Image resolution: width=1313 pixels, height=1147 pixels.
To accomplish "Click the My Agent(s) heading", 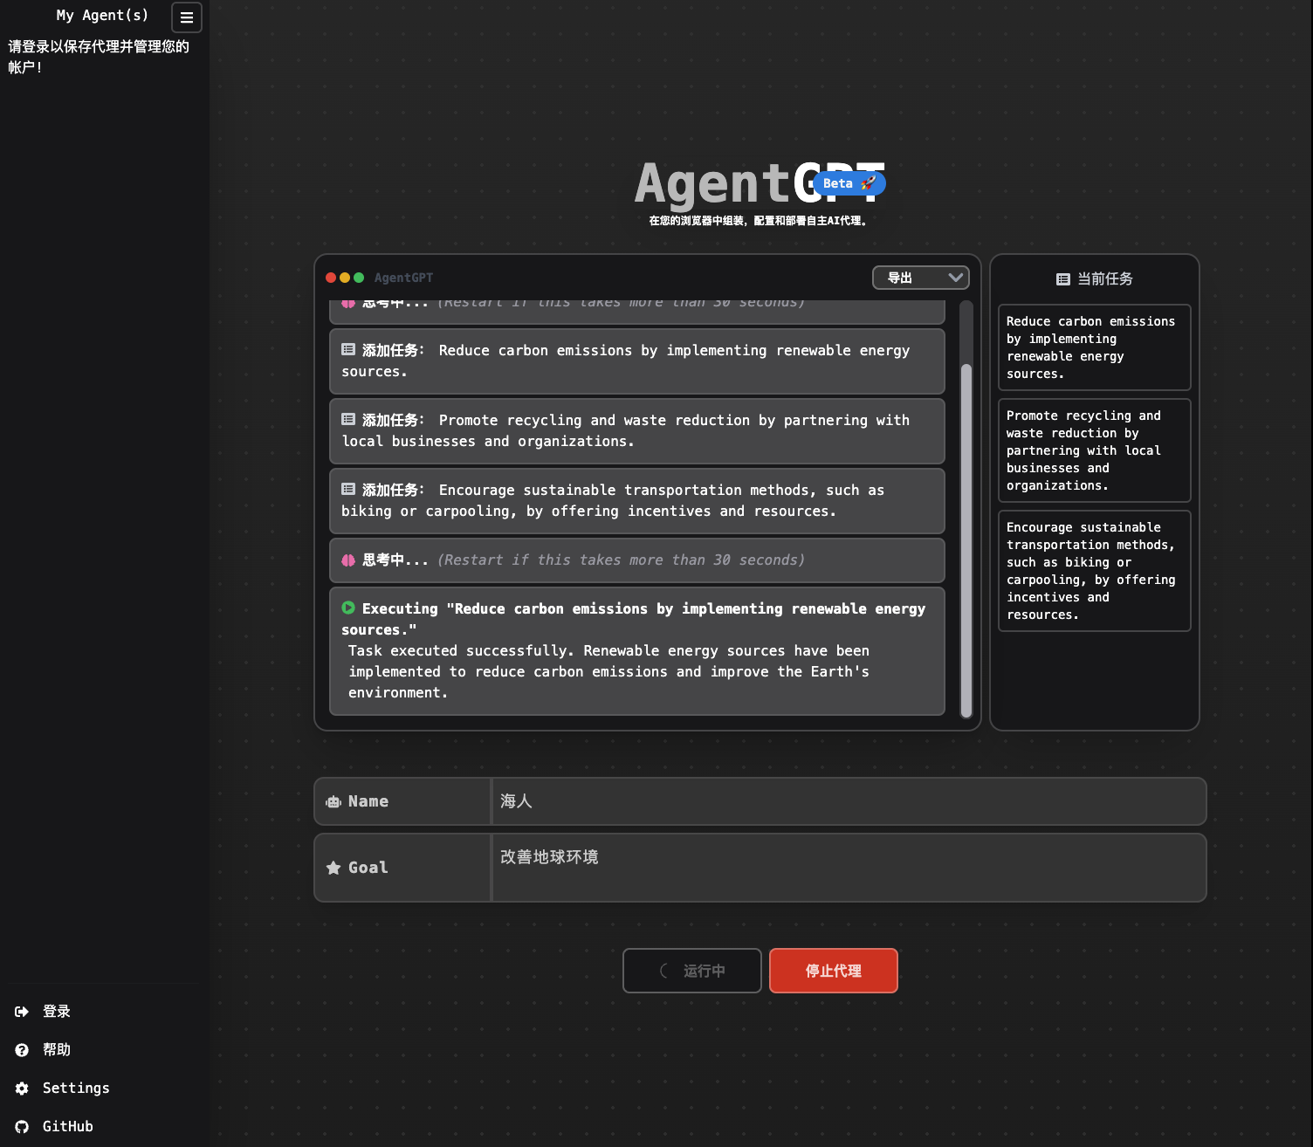I will pyautogui.click(x=102, y=16).
